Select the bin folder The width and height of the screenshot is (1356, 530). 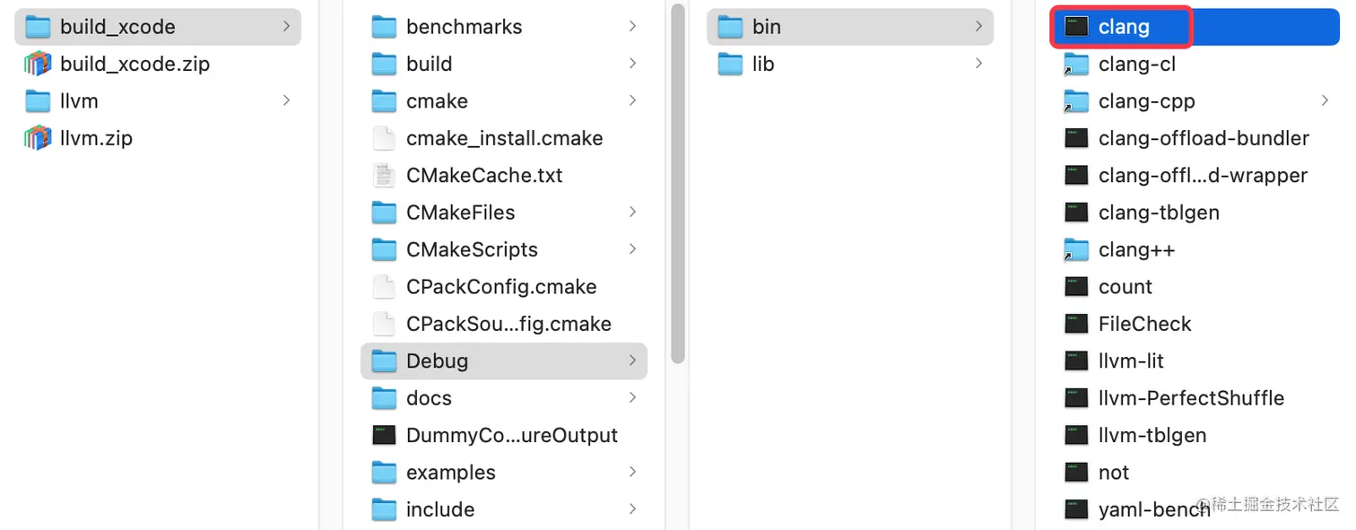(767, 27)
